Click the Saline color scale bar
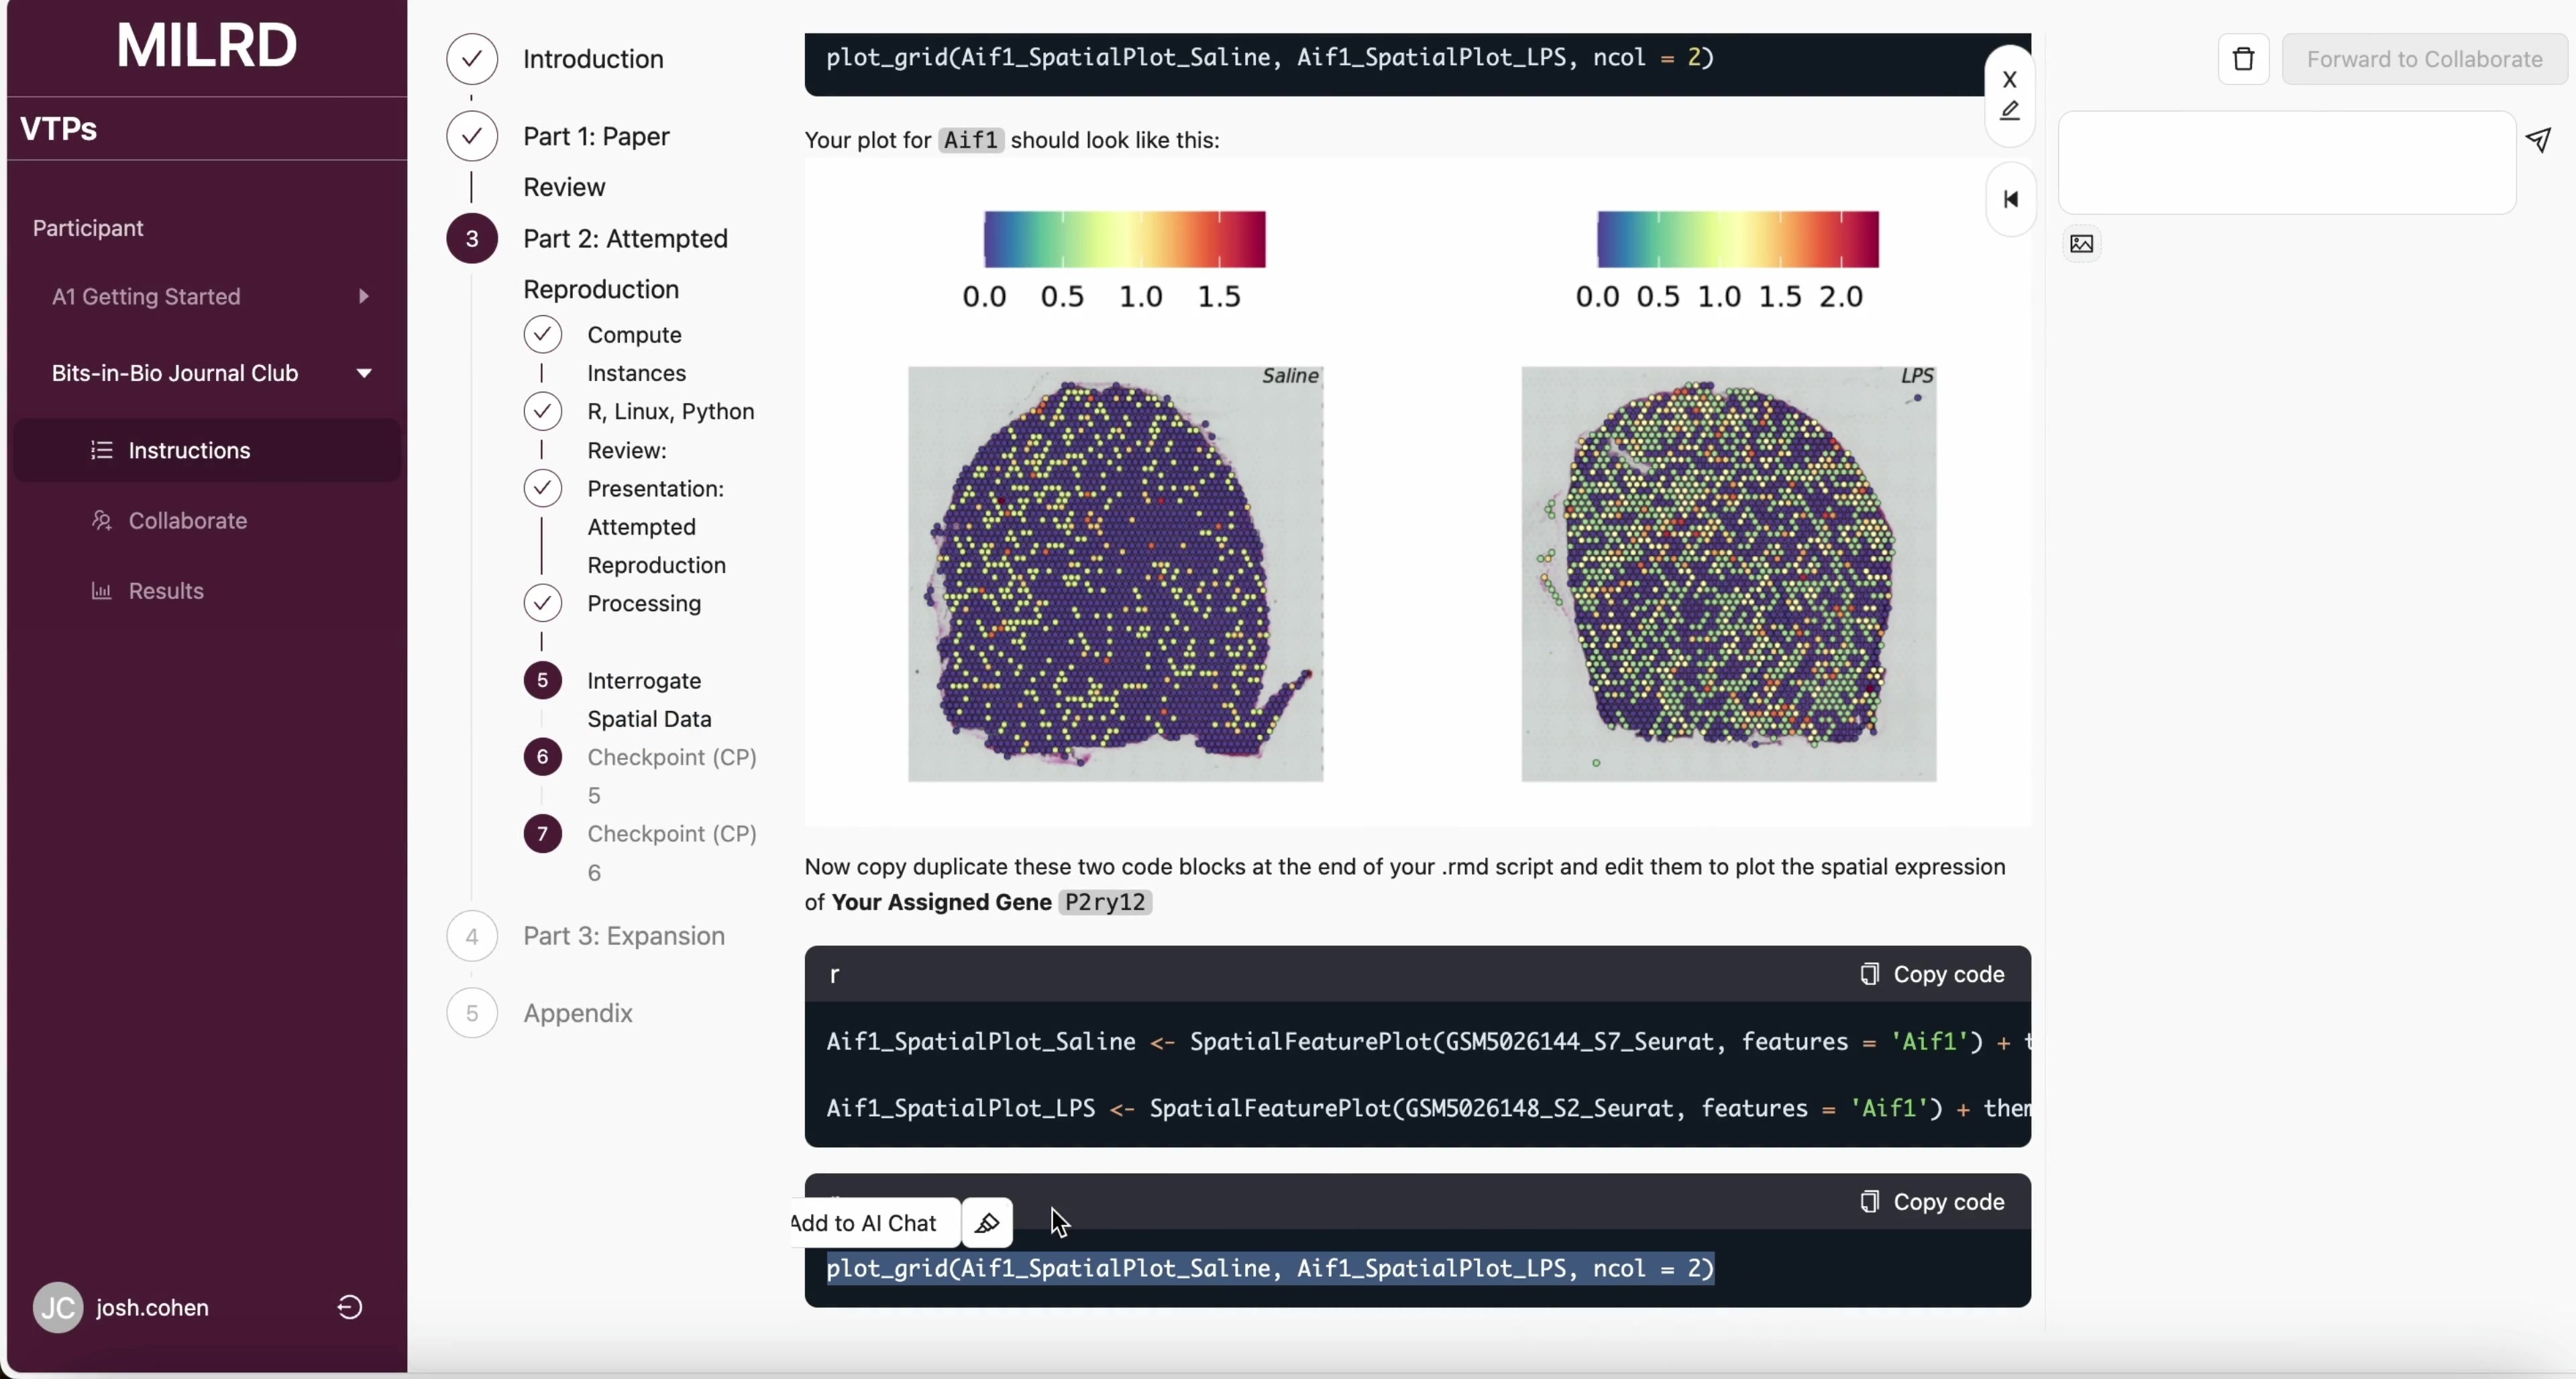The image size is (2576, 1379). point(1124,239)
